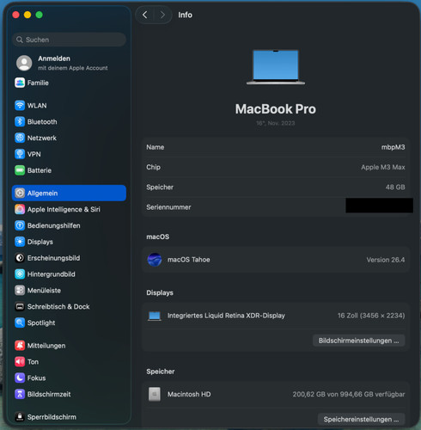Go back with the left chevron
Screen dimensions: 421x430
point(145,15)
